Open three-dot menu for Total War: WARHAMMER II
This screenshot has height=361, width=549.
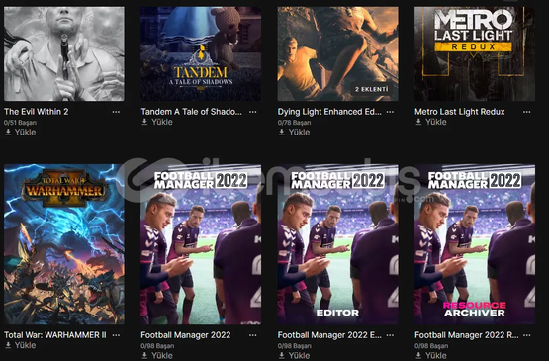coord(116,335)
